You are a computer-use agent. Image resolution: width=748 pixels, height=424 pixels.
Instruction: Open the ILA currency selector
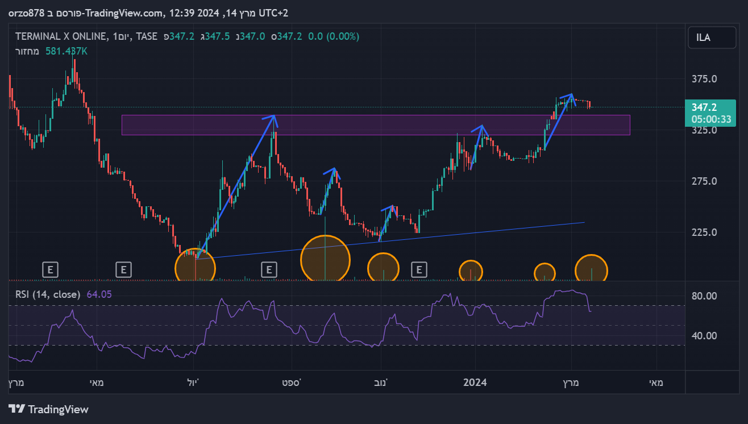coord(703,38)
